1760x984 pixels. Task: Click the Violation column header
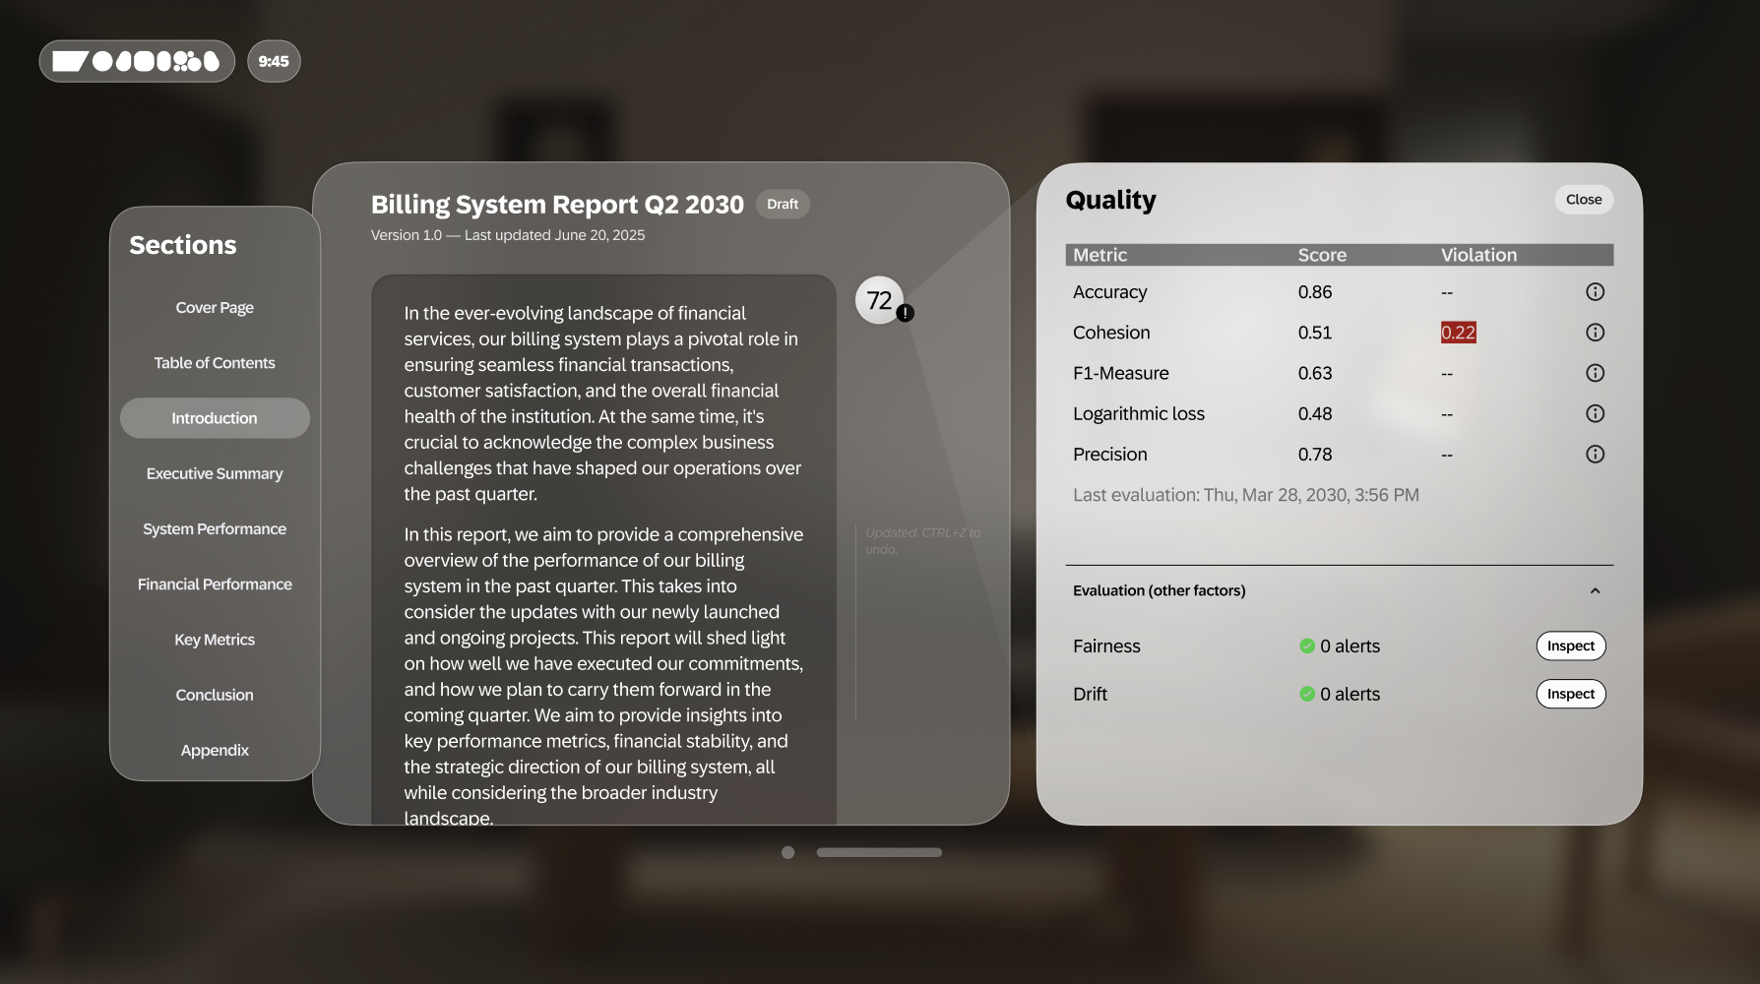(1478, 255)
